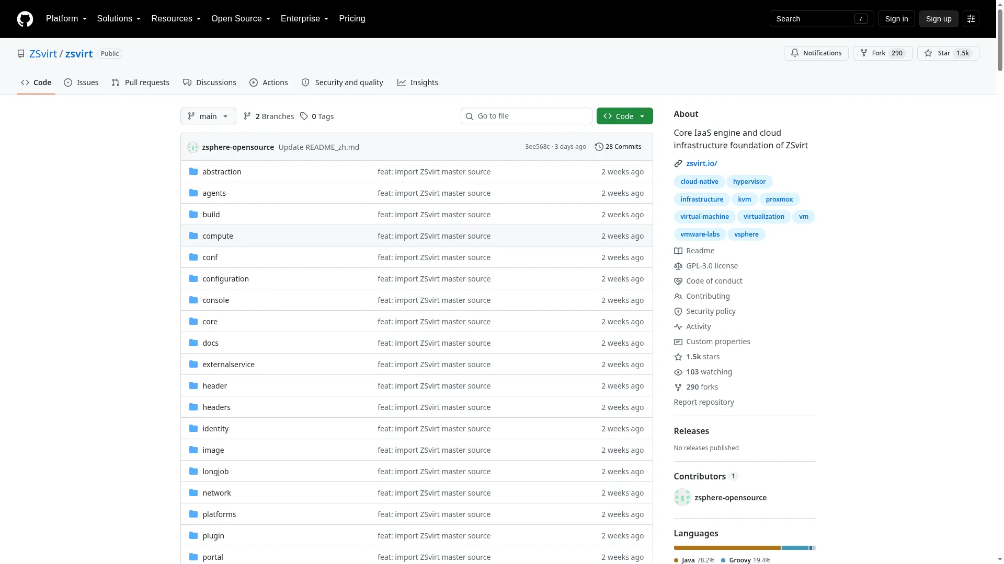Click the tag icon beside 0 Tags
This screenshot has width=1004, height=564.
pos(304,116)
